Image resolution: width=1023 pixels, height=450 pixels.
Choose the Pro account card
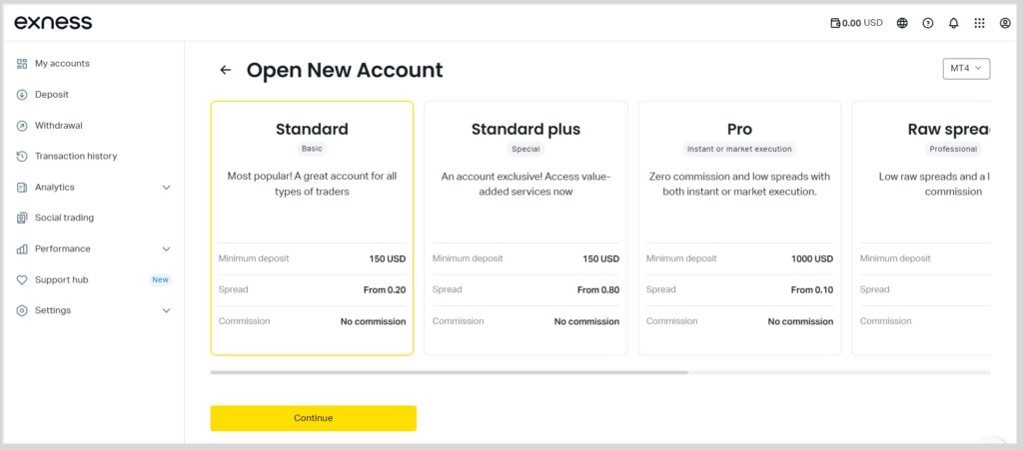pos(739,227)
